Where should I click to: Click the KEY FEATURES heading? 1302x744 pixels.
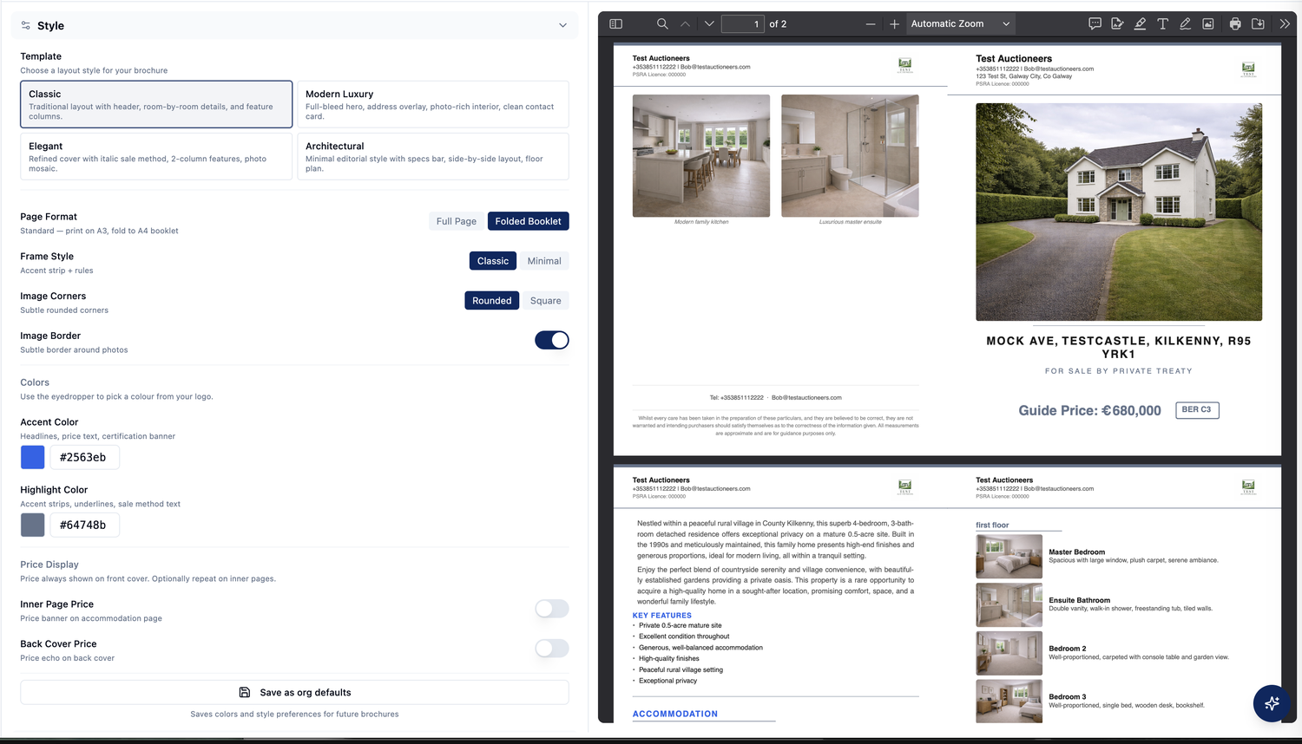(x=662, y=616)
